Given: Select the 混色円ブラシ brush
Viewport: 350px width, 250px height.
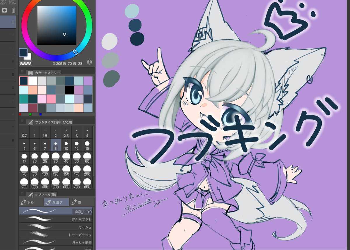Looking at the screenshot, I should tap(56, 219).
